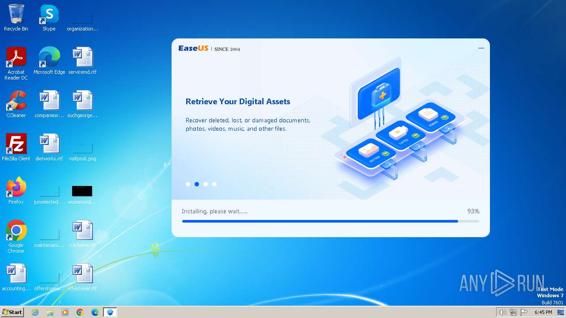Image resolution: width=566 pixels, height=318 pixels.
Task: Click the installation progress bar
Action: point(330,221)
